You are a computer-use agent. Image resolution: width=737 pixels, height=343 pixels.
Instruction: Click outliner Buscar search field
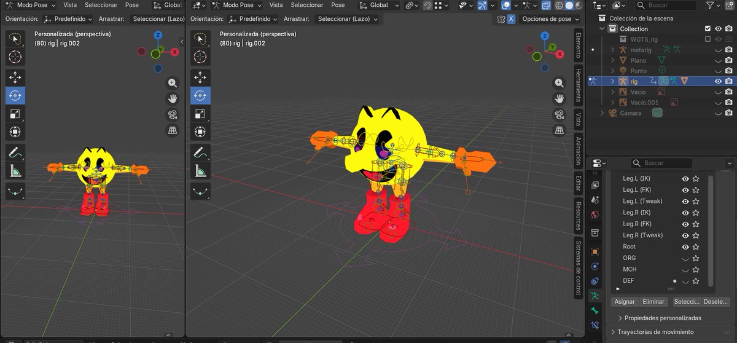pos(666,5)
